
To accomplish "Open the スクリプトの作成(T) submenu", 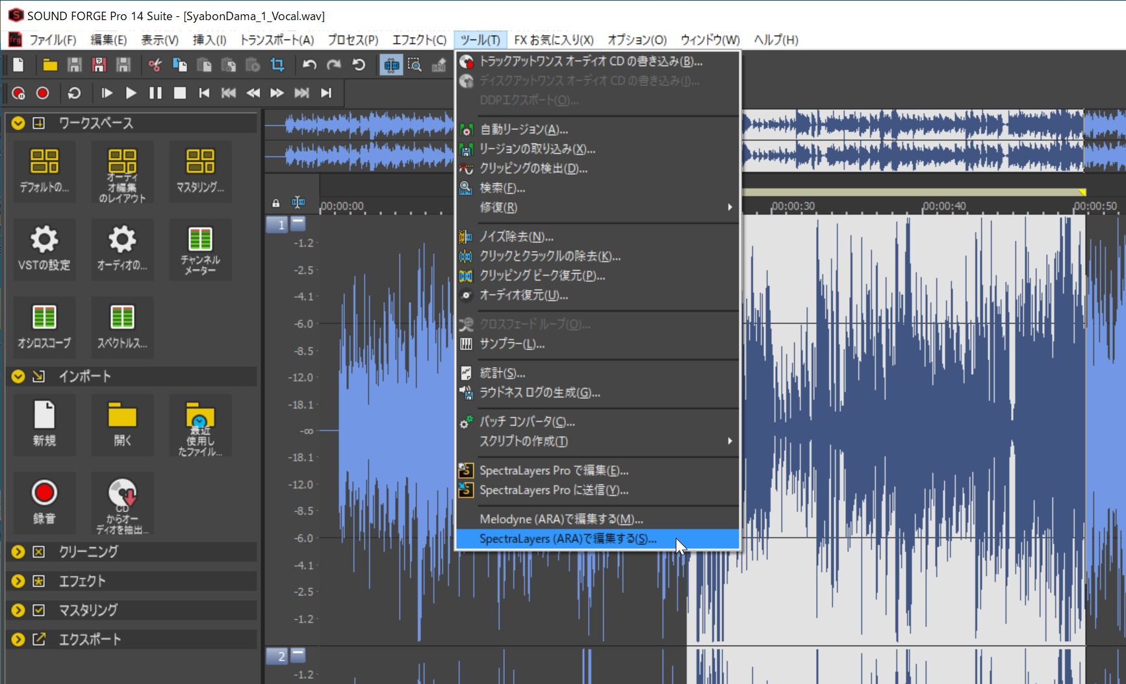I will (597, 441).
